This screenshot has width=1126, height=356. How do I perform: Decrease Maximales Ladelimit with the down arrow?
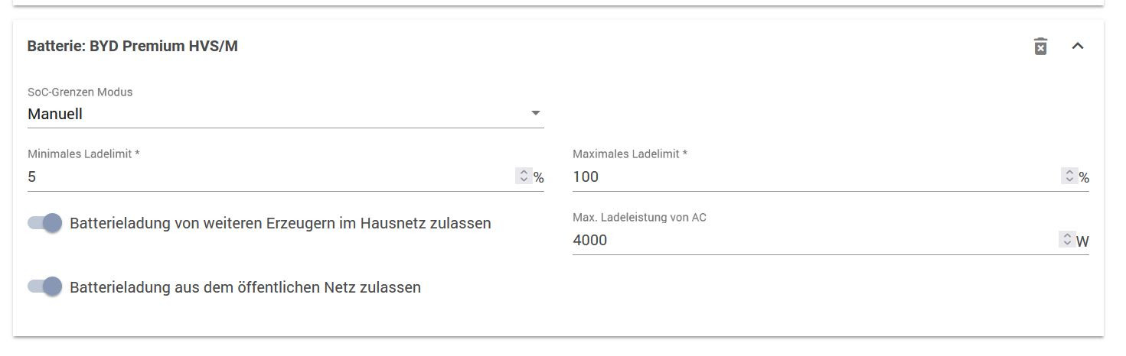pos(1069,180)
